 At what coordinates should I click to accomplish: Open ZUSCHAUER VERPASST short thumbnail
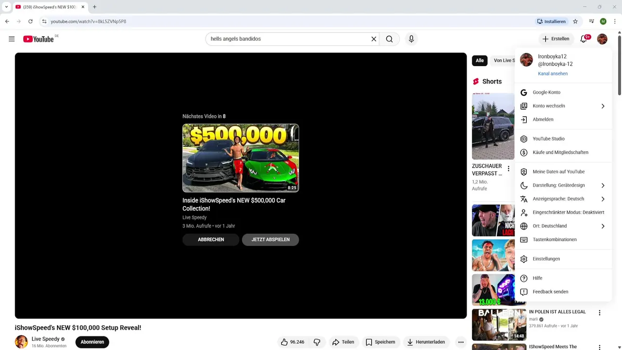pyautogui.click(x=493, y=126)
